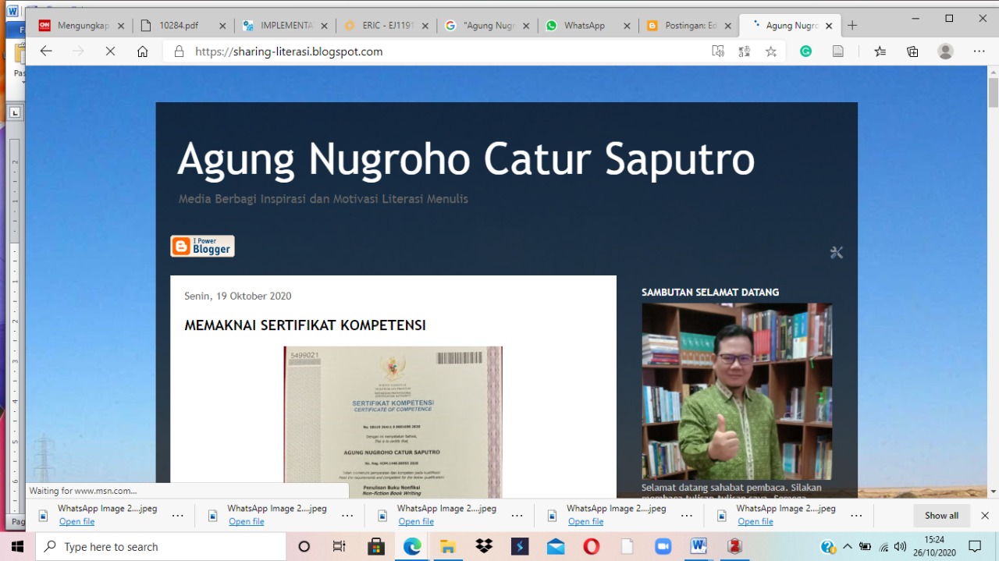Open File Explorer from taskbar
The width and height of the screenshot is (999, 561).
(x=447, y=547)
